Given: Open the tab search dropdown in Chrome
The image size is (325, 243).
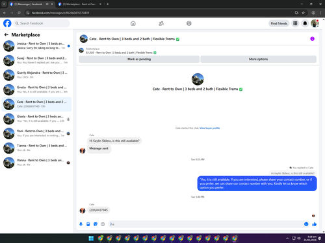Looking at the screenshot, I should (4, 4).
